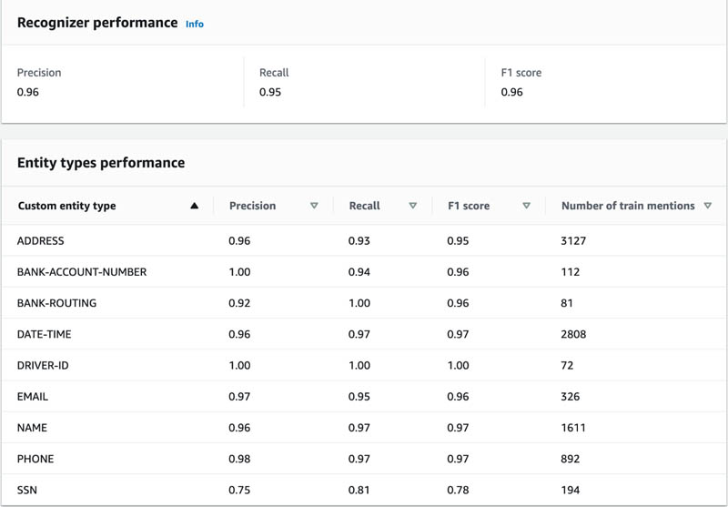Click SSN recall value 0.81
The image size is (728, 507).
pos(359,490)
